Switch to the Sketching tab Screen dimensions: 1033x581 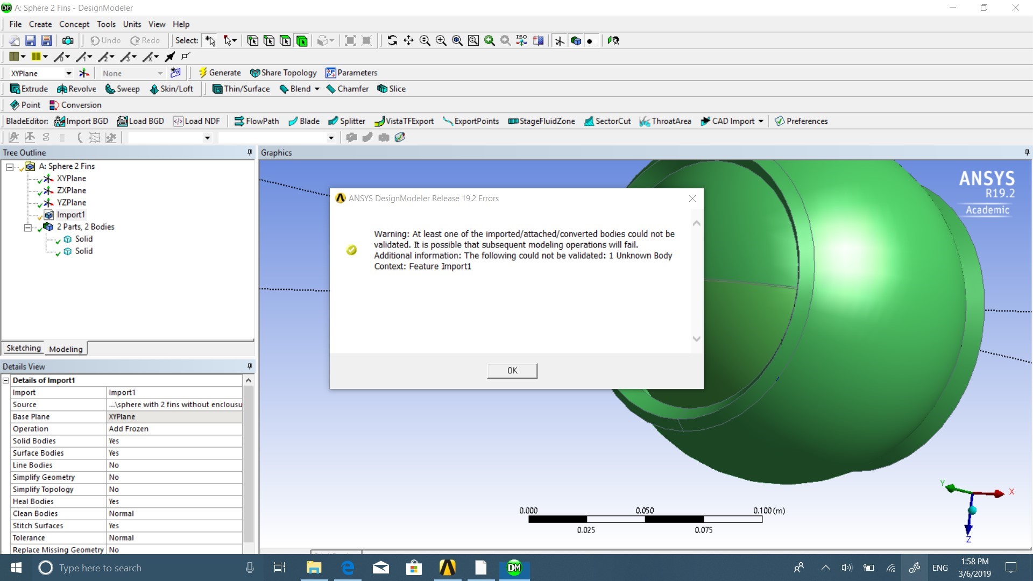(x=24, y=349)
